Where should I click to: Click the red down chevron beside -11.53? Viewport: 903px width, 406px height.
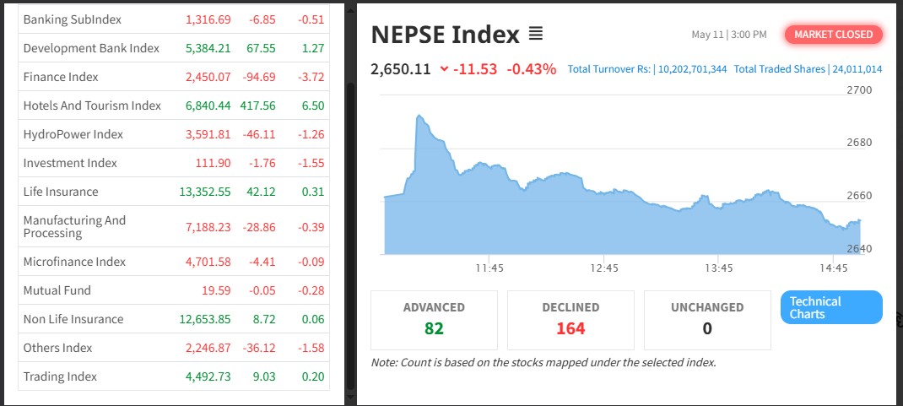point(444,69)
